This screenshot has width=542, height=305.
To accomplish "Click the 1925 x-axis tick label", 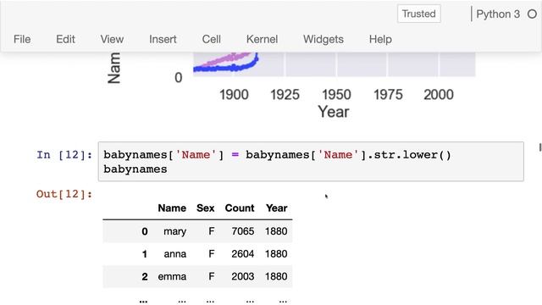I will click(285, 94).
